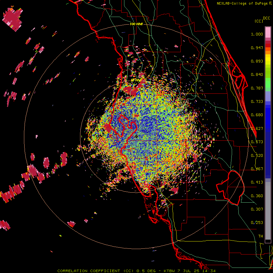The image size is (273, 273).
Task: Click the Correlation Coefficient KTBW caption text
Action: [x=136, y=271]
